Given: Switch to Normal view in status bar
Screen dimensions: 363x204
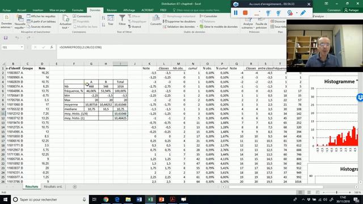Looking at the screenshot, I should pyautogui.click(x=300, y=193).
